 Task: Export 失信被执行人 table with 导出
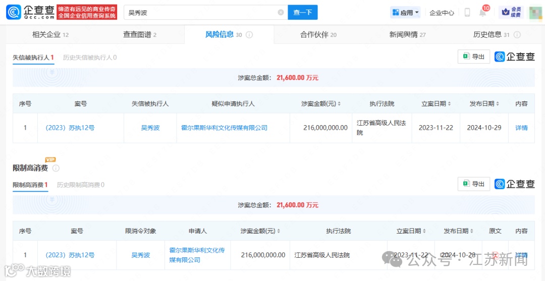click(474, 57)
